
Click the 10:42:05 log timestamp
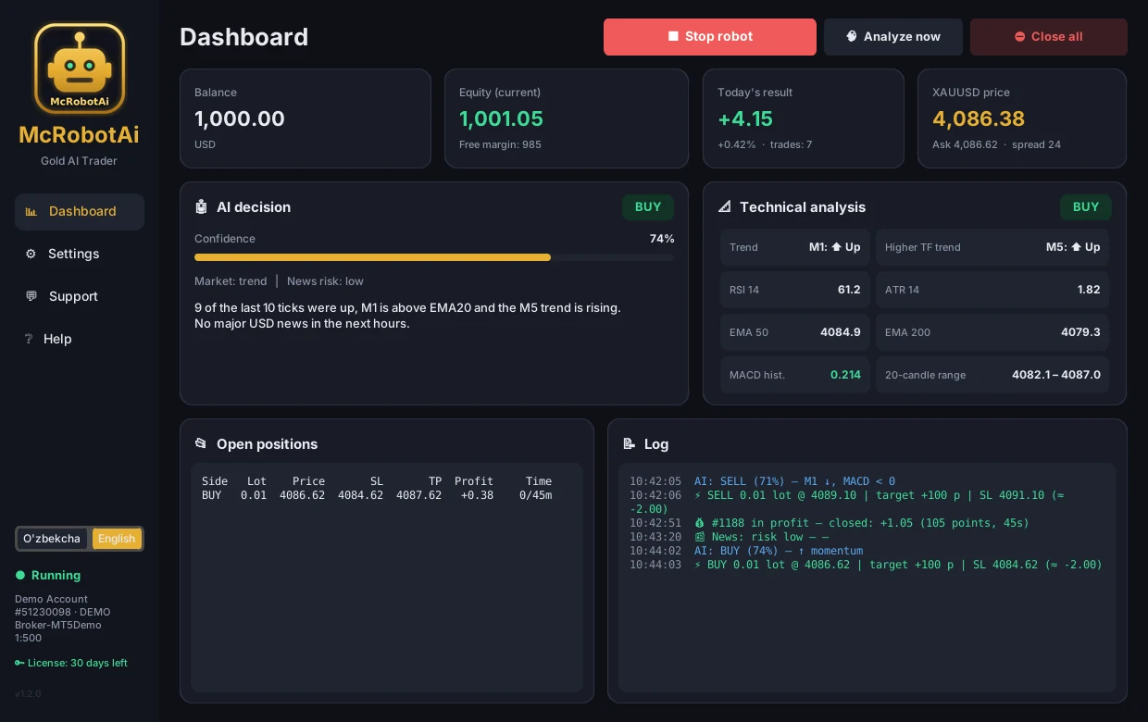(x=655, y=481)
